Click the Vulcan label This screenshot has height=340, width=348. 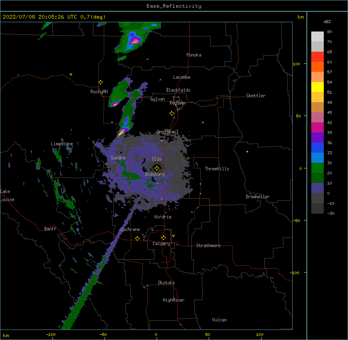(x=219, y=320)
